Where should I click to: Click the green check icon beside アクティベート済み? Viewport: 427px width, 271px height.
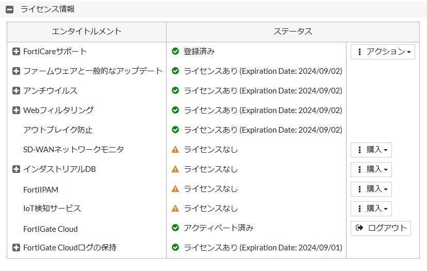tap(175, 228)
